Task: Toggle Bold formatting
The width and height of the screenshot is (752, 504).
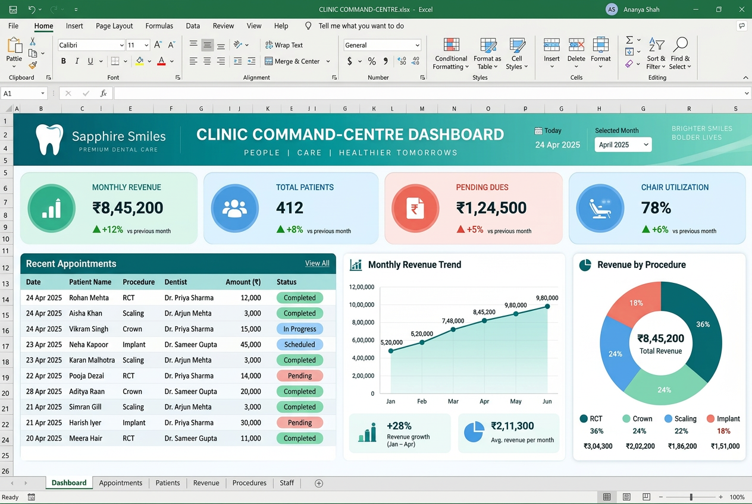Action: (x=64, y=61)
